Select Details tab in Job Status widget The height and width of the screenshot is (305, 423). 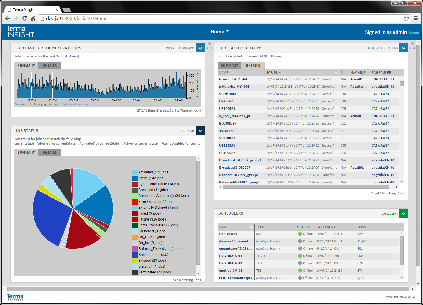pyautogui.click(x=50, y=152)
